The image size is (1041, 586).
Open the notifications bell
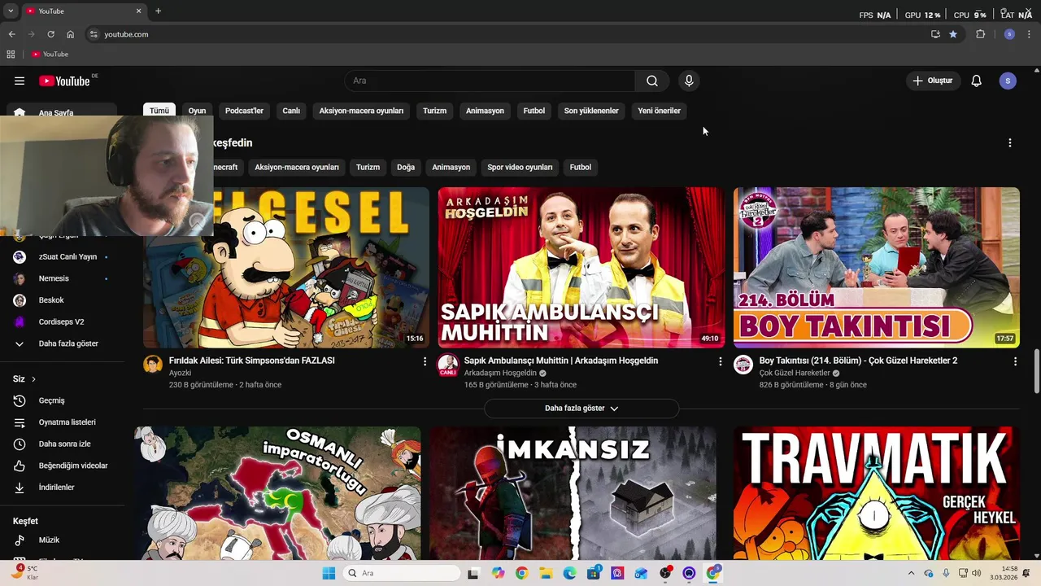[977, 81]
